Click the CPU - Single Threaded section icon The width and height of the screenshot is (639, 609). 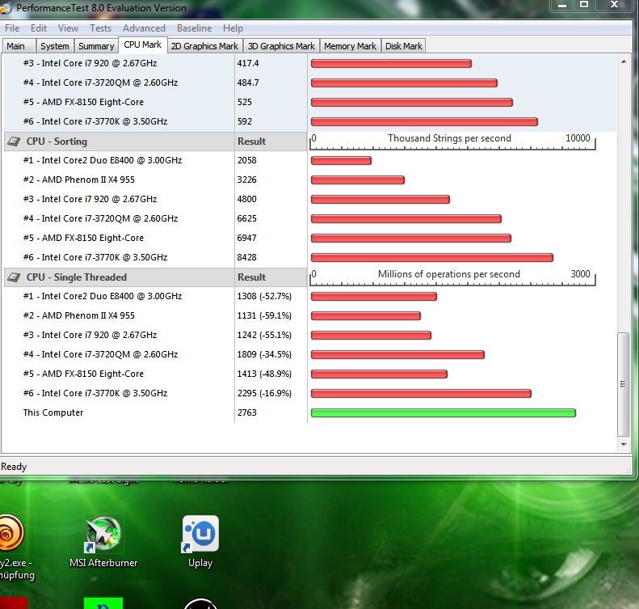(14, 277)
